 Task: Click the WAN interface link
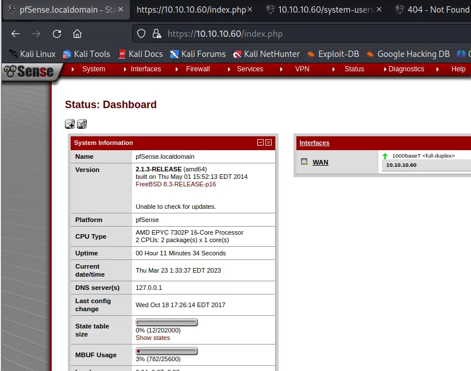point(320,162)
